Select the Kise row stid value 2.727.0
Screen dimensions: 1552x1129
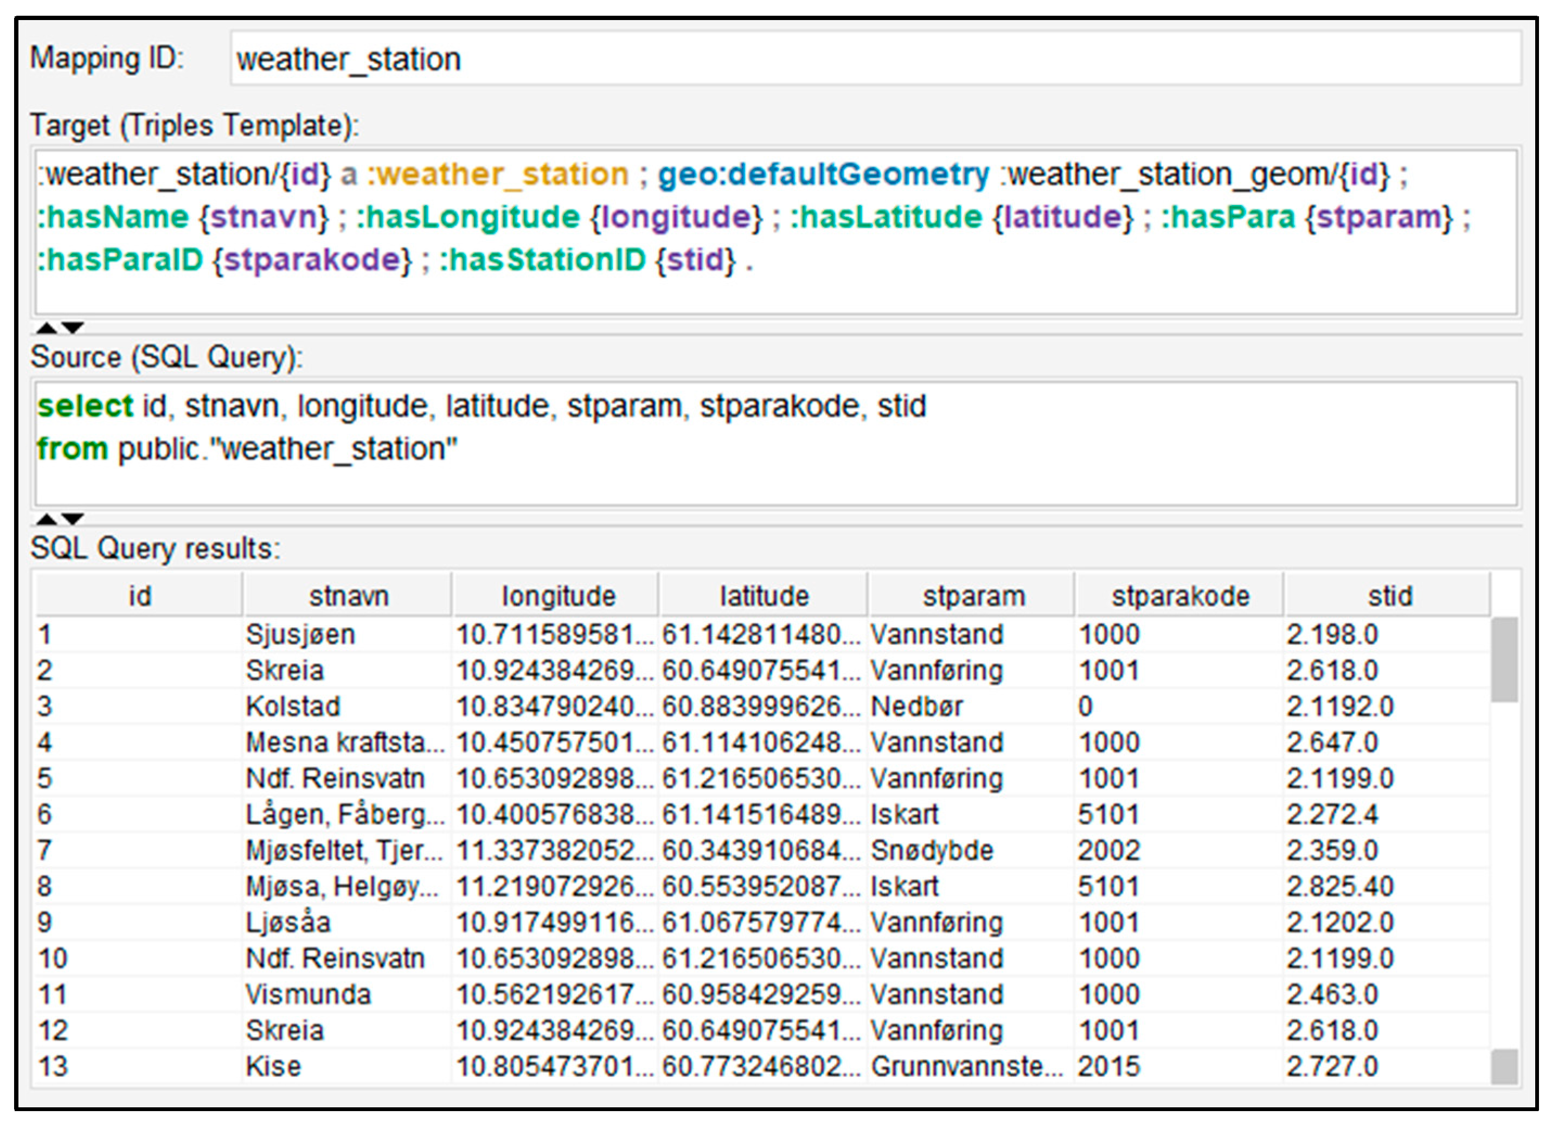click(x=1332, y=1067)
